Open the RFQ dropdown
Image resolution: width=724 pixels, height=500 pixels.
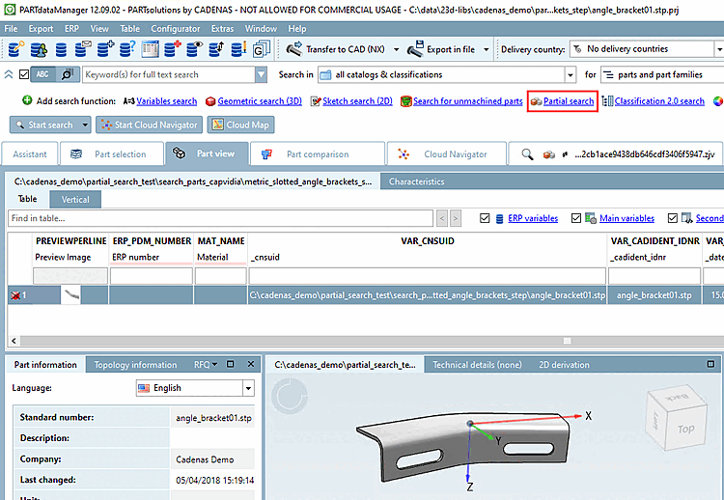(x=206, y=364)
